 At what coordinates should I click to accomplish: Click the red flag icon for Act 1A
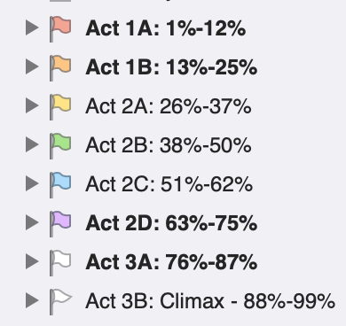point(60,28)
